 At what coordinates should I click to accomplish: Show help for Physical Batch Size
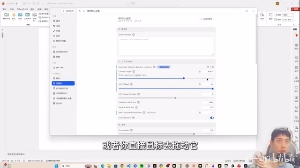click(x=136, y=107)
